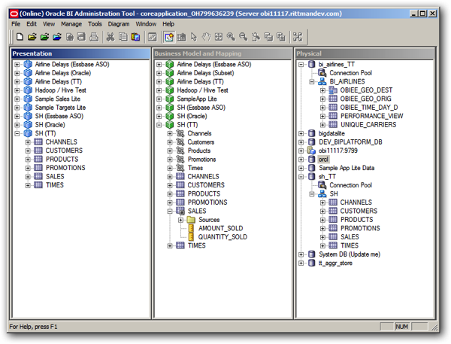
Task: Click the yellow Open folder toolbar icon
Action: 32,37
